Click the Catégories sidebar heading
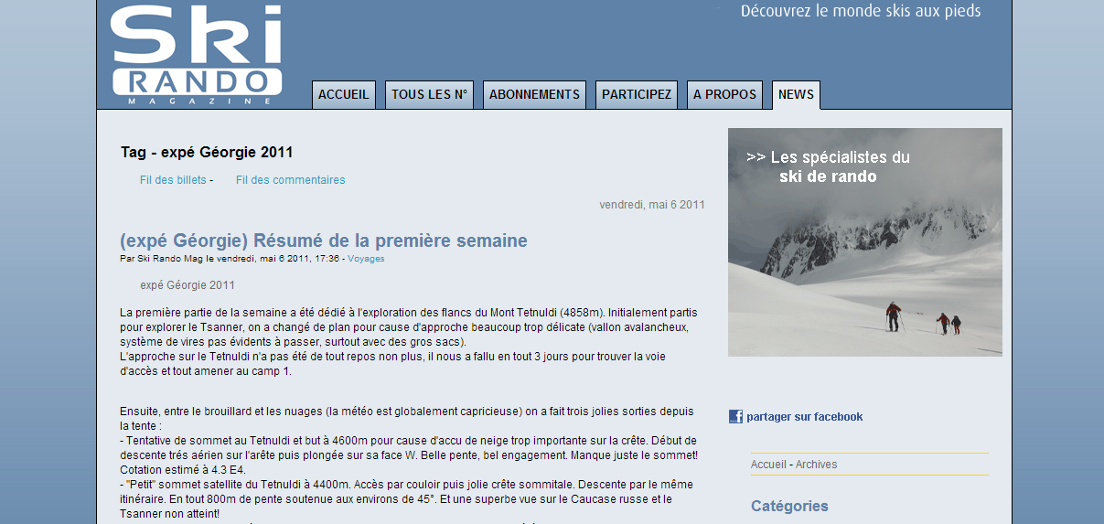This screenshot has height=524, width=1104. click(789, 506)
